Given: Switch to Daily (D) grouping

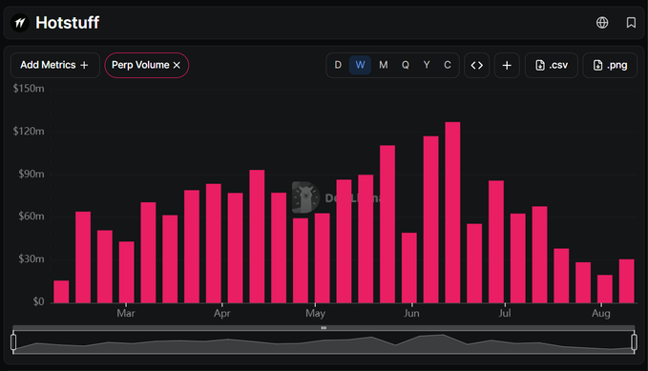Looking at the screenshot, I should (x=338, y=65).
